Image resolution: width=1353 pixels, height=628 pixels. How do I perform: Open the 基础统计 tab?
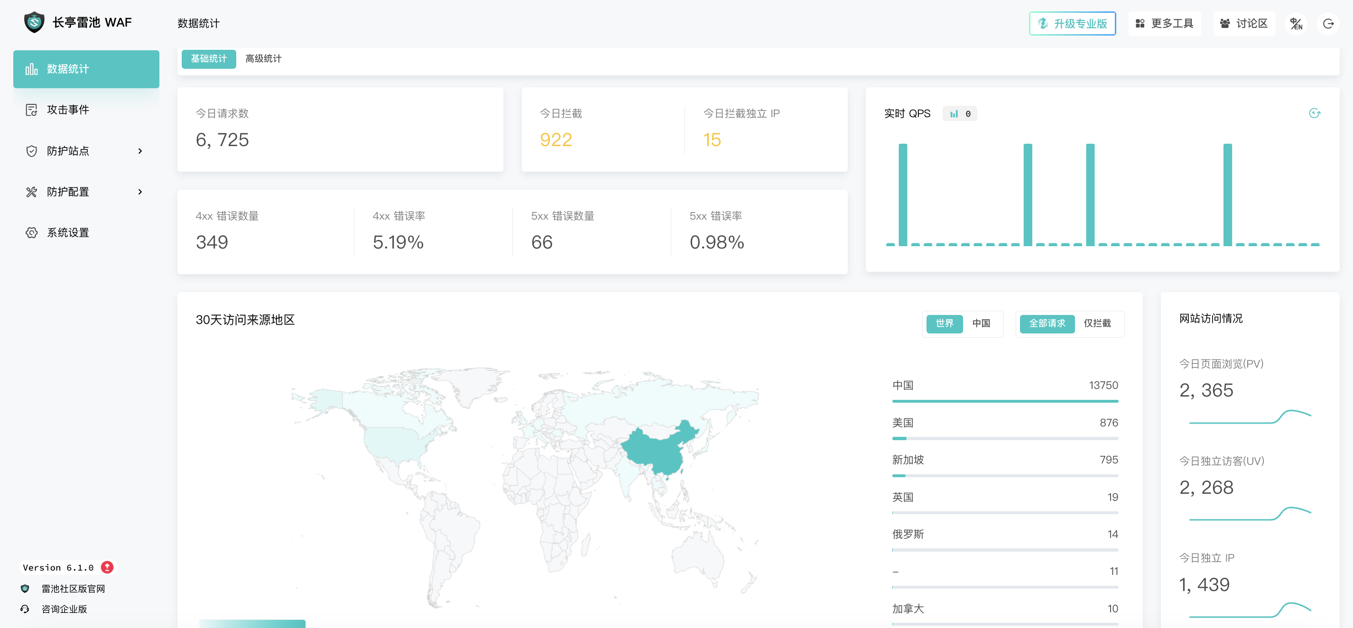pyautogui.click(x=209, y=59)
